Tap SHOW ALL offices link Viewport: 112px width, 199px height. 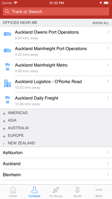pos(101,23)
